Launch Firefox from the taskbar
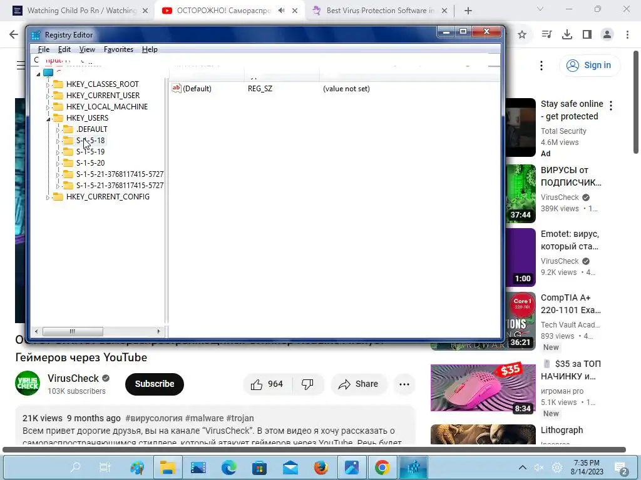 [x=321, y=467]
